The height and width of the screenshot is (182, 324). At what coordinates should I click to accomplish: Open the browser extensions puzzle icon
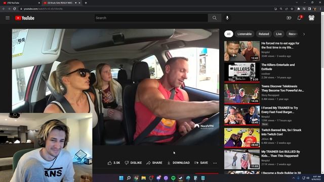(299, 9)
